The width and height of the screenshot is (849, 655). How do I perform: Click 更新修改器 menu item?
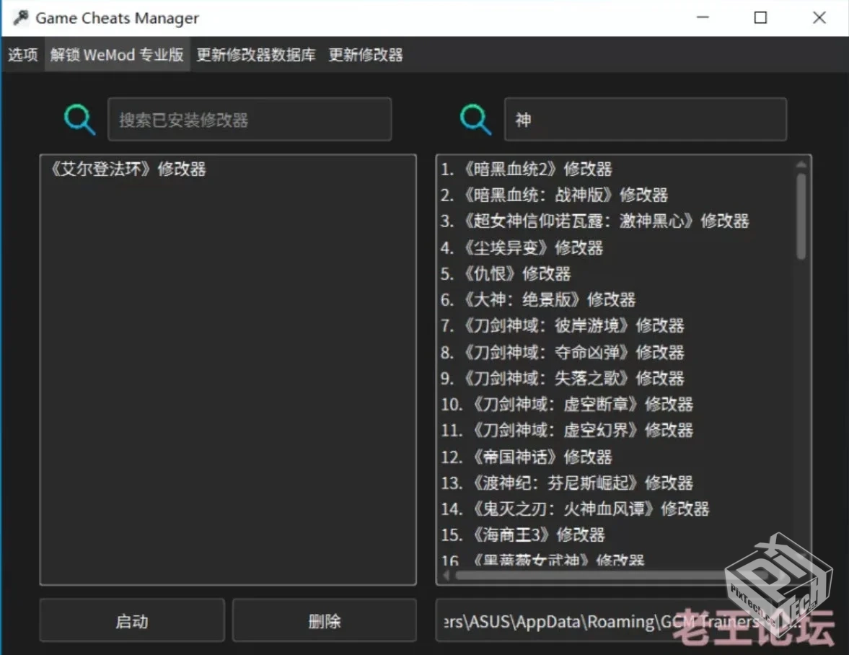(366, 55)
